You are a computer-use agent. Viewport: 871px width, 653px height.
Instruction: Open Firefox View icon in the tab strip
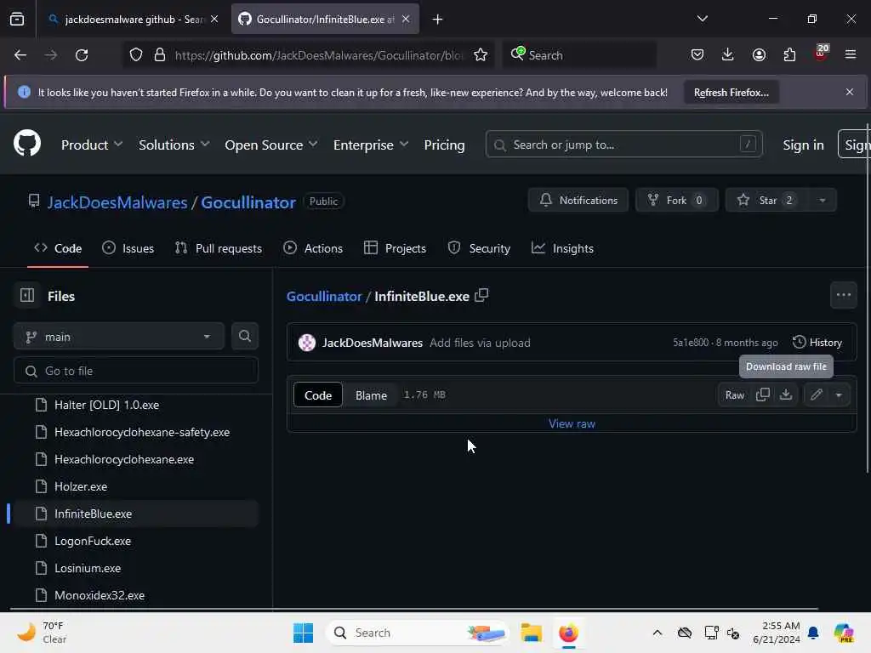click(17, 19)
